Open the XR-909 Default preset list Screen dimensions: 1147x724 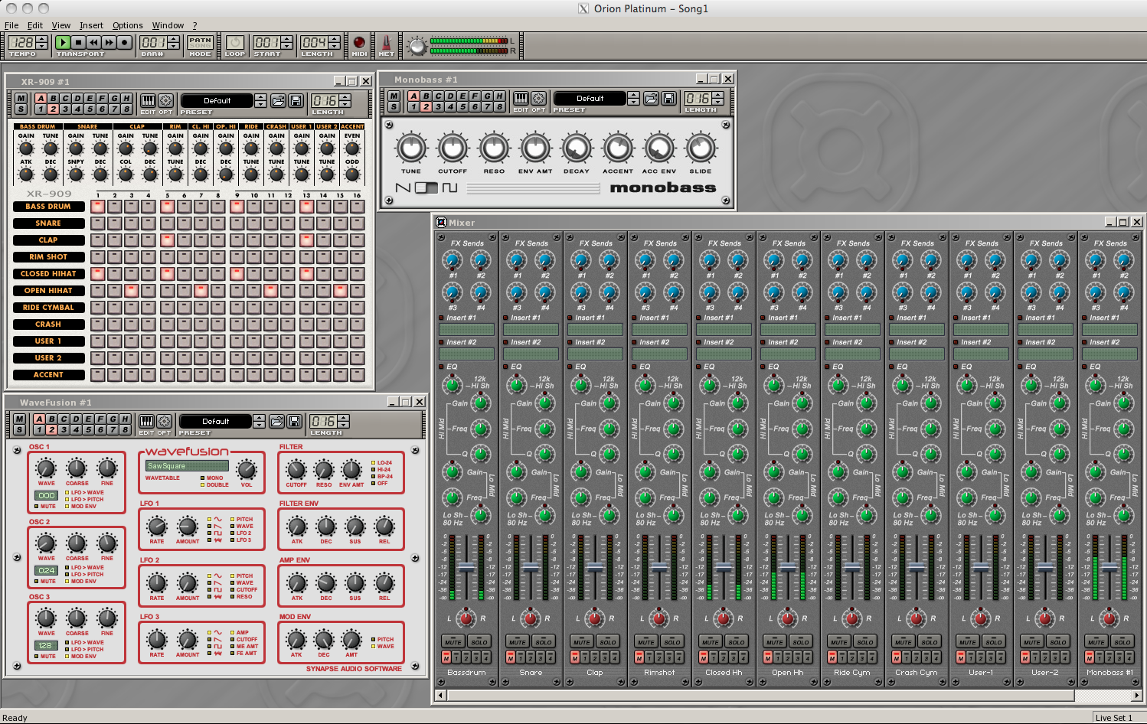click(x=217, y=100)
